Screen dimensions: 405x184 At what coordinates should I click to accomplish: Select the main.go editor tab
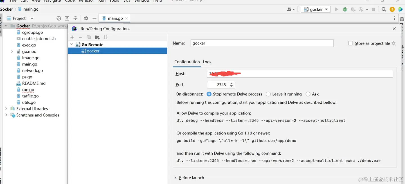(x=115, y=18)
